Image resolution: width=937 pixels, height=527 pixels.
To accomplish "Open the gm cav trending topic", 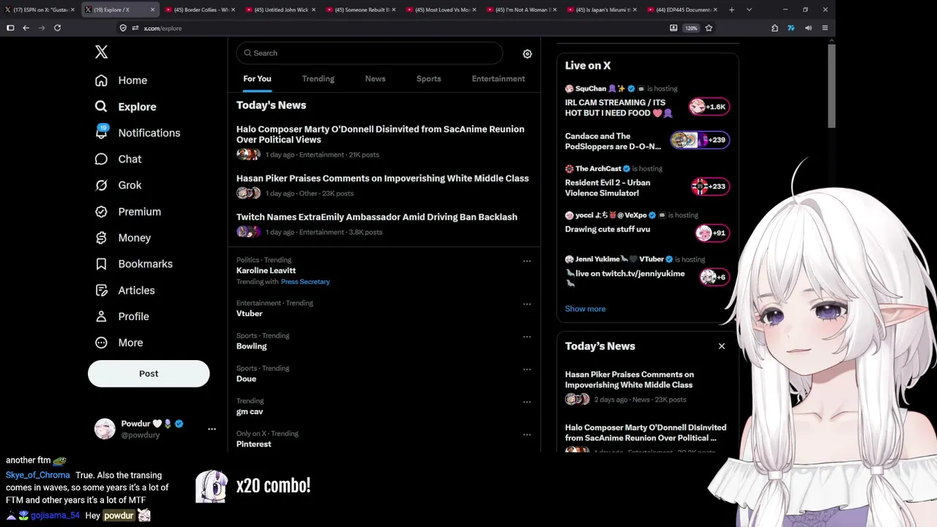I will click(x=250, y=412).
